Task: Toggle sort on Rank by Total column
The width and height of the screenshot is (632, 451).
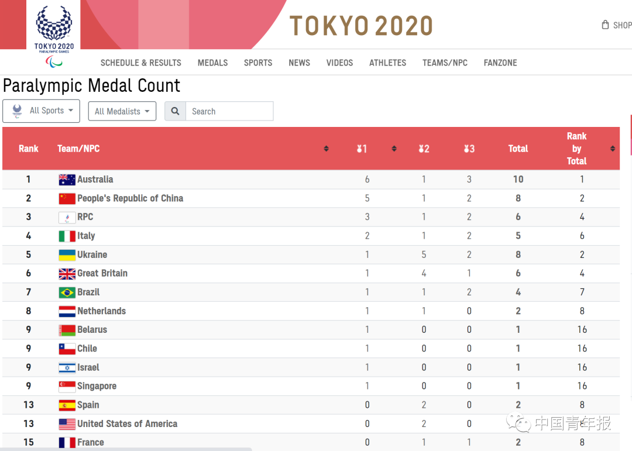Action: (x=612, y=149)
